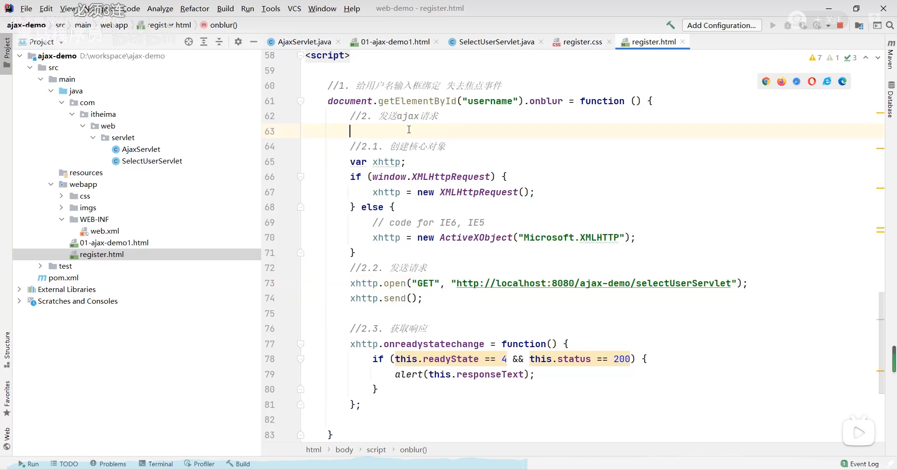The image size is (897, 470).
Task: Open page in Chrome browser icon
Action: click(x=766, y=82)
